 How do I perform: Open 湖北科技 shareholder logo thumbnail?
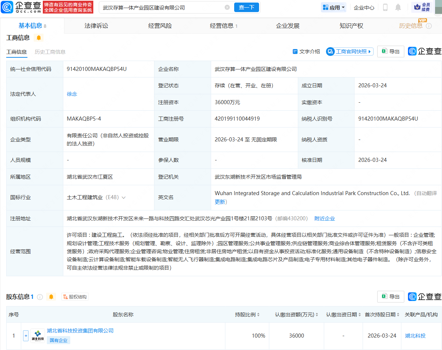pyautogui.click(x=38, y=335)
